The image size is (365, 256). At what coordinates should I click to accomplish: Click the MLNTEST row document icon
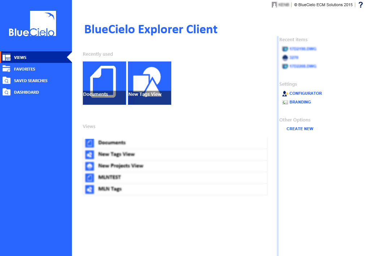90,178
